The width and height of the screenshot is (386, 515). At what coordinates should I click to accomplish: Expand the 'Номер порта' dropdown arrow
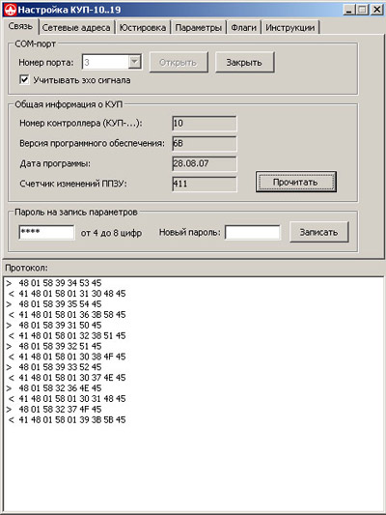pos(134,62)
